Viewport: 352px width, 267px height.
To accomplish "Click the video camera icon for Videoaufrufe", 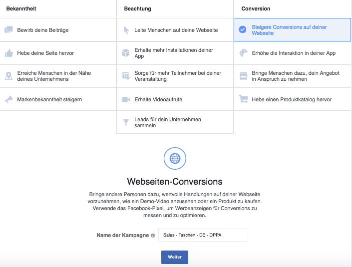I will [126, 99].
